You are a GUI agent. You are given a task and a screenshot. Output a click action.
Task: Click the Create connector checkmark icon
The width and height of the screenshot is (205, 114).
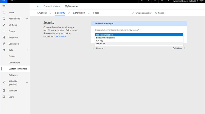pyautogui.click(x=133, y=13)
